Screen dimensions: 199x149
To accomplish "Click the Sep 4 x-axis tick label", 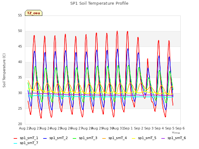I will pos(159,128).
